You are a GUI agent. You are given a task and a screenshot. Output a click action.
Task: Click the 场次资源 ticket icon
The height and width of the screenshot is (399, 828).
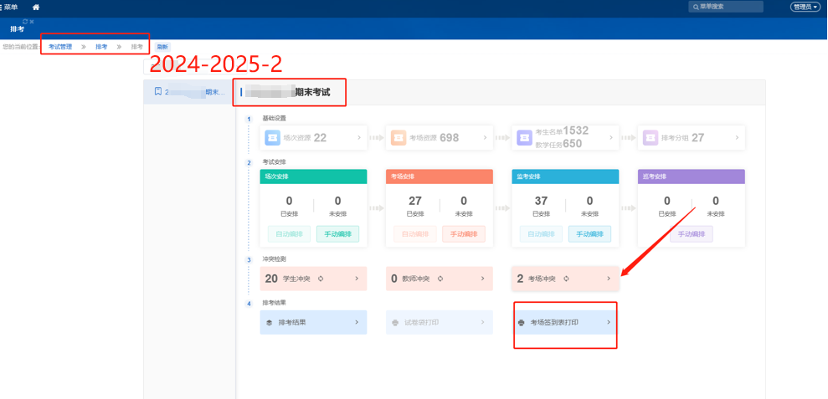coord(273,138)
